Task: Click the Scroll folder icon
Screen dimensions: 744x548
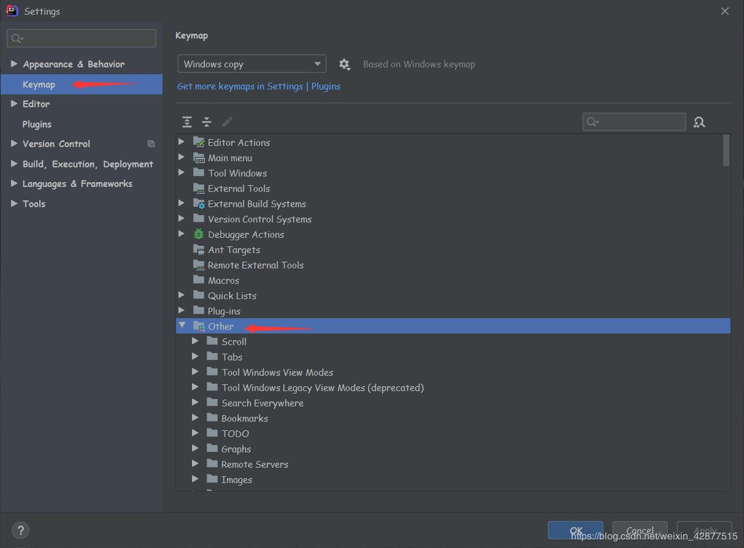Action: [212, 341]
